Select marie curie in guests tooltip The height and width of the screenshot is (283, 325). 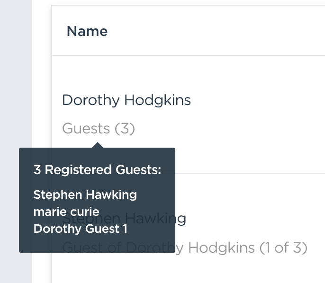(x=66, y=212)
